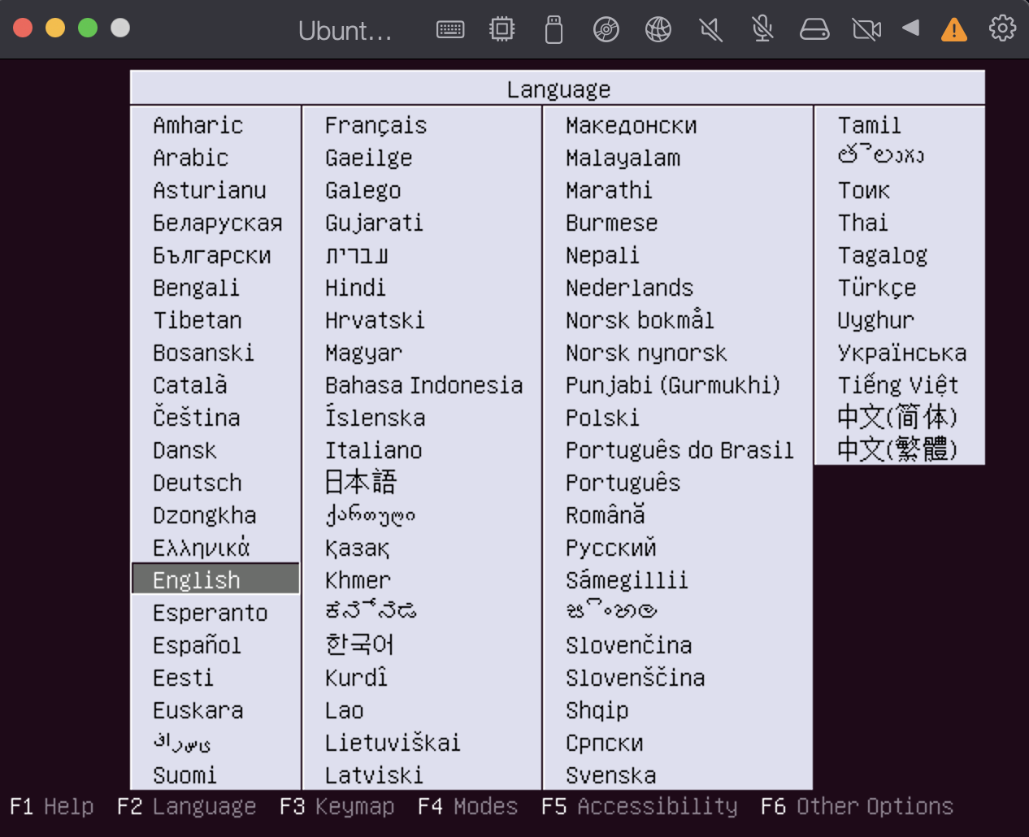Select Punjabi (Gurmukhi) language
Screen dimensions: 1029x837
click(x=673, y=385)
